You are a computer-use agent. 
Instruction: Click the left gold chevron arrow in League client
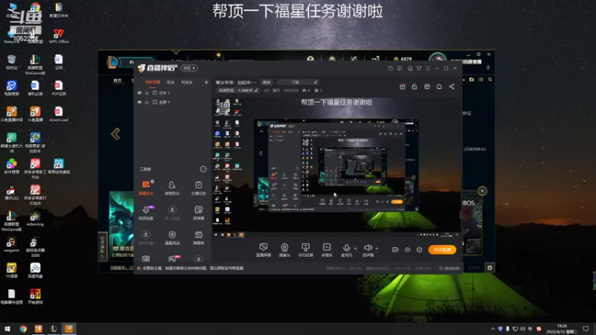pos(115,134)
